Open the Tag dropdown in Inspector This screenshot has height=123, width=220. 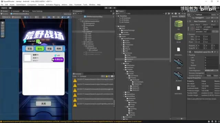click(x=199, y=18)
